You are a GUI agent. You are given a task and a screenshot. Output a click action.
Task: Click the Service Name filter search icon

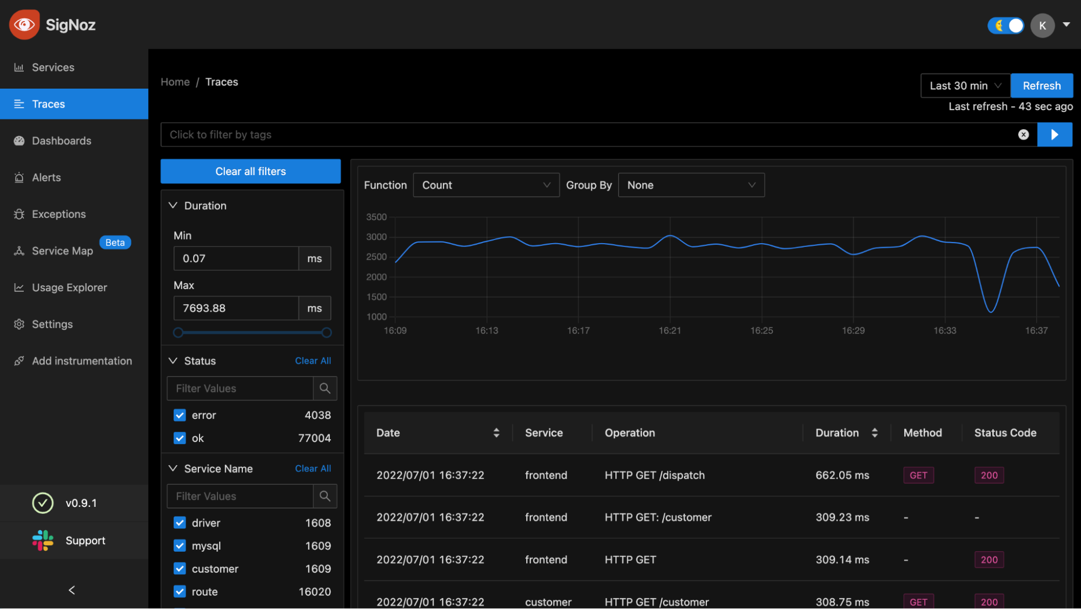tap(325, 496)
